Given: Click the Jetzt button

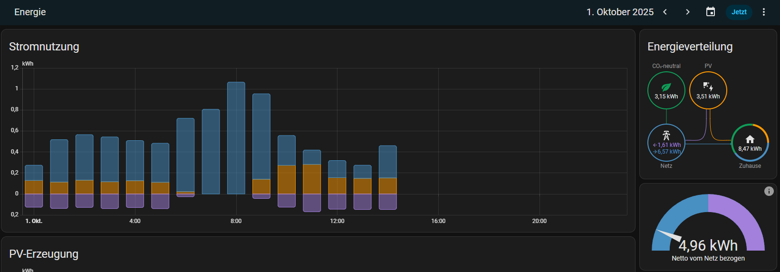Looking at the screenshot, I should [x=739, y=12].
